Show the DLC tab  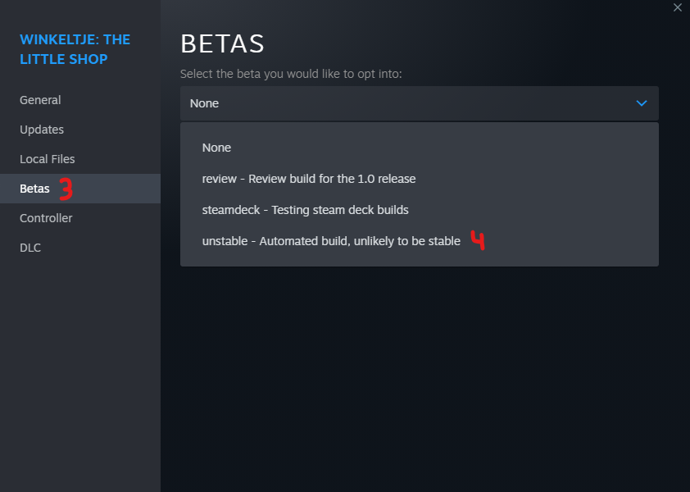[30, 248]
